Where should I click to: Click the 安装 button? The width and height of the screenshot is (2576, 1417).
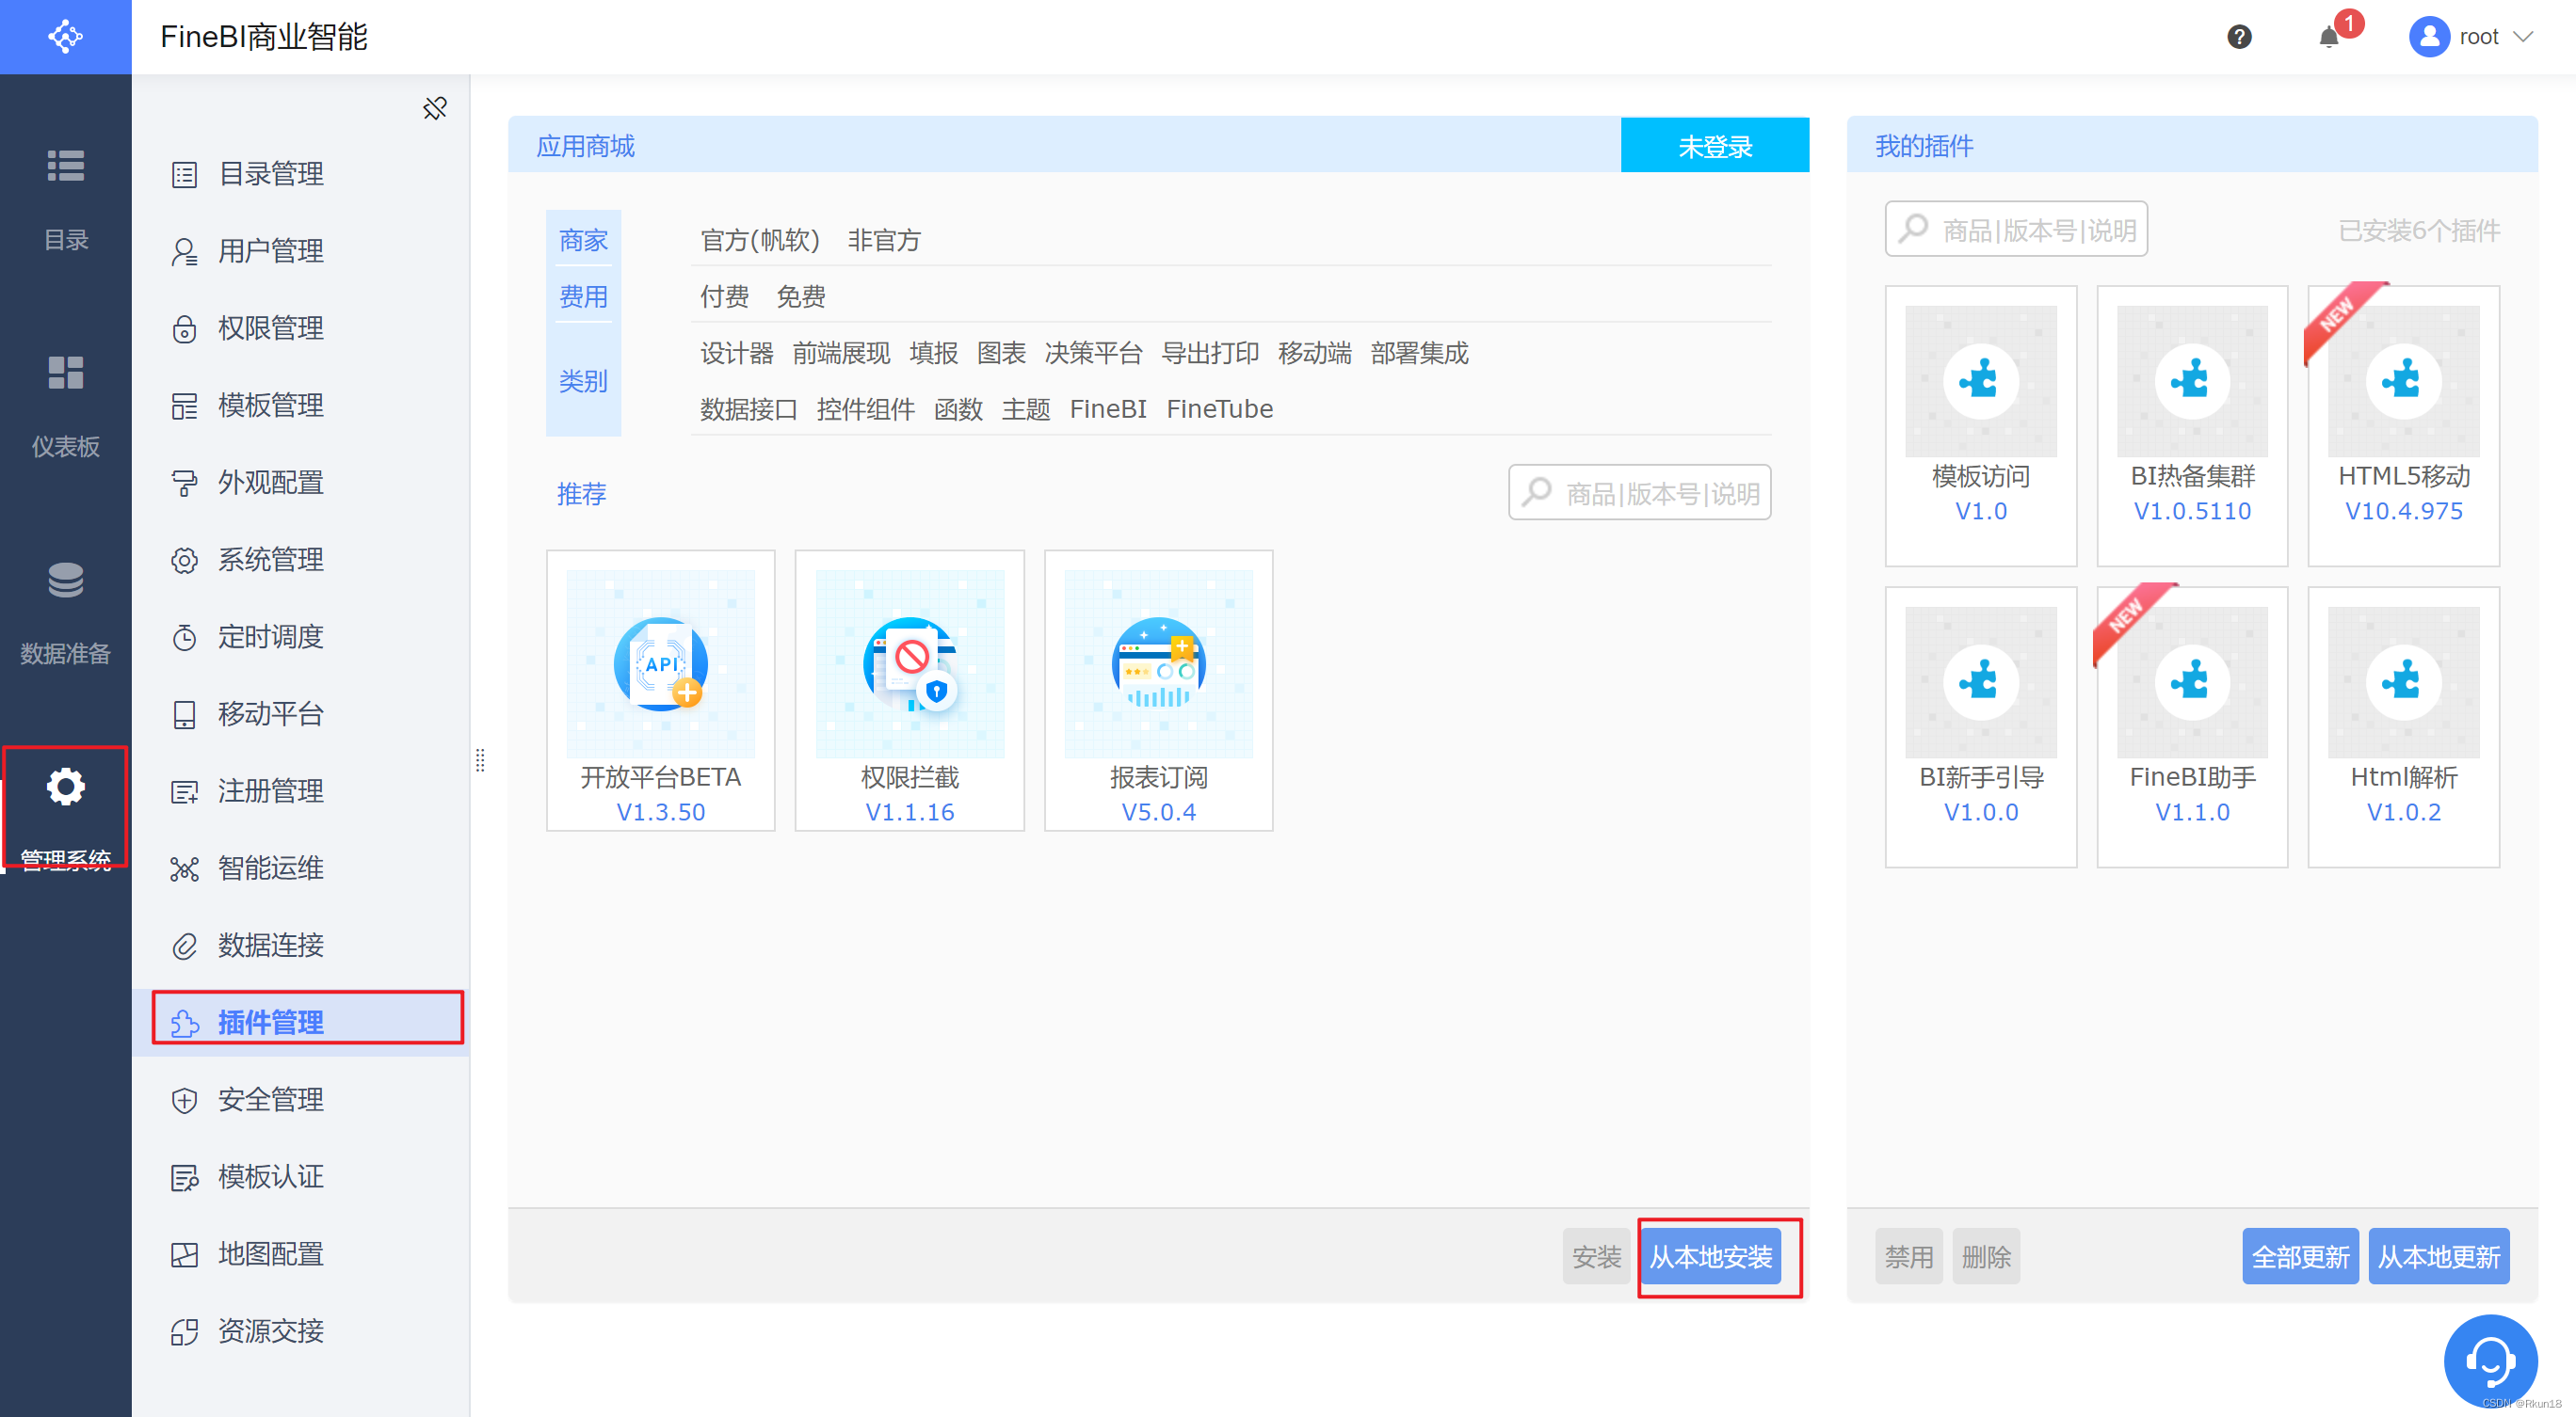[1596, 1256]
